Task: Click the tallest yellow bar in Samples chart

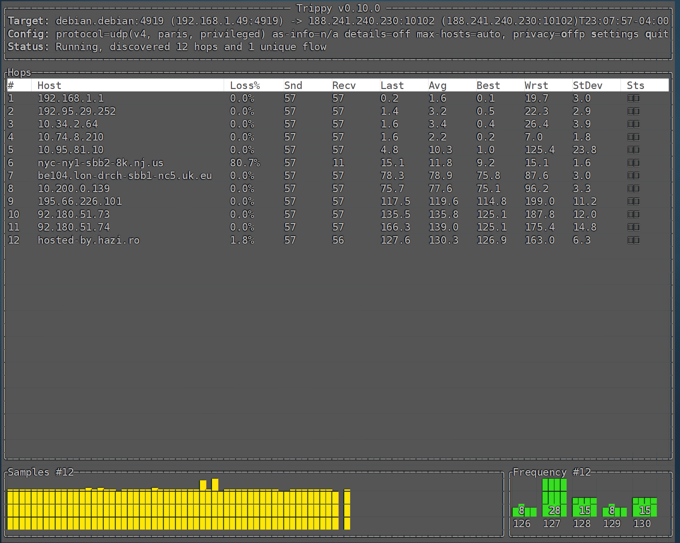Action: pyautogui.click(x=215, y=504)
